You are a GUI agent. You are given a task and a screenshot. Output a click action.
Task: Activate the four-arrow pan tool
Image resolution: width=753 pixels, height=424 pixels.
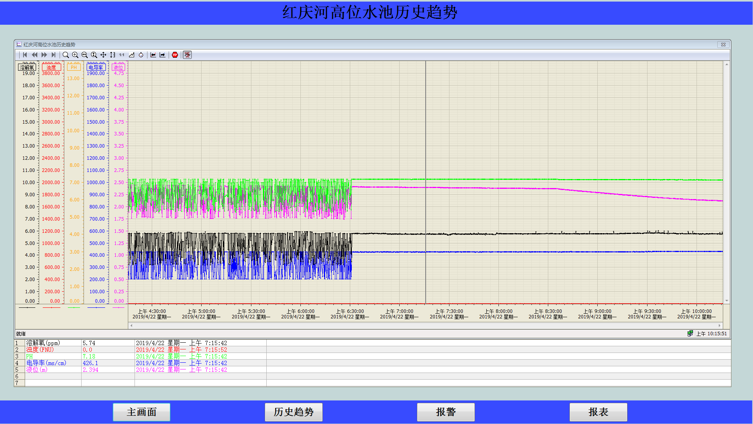(103, 55)
